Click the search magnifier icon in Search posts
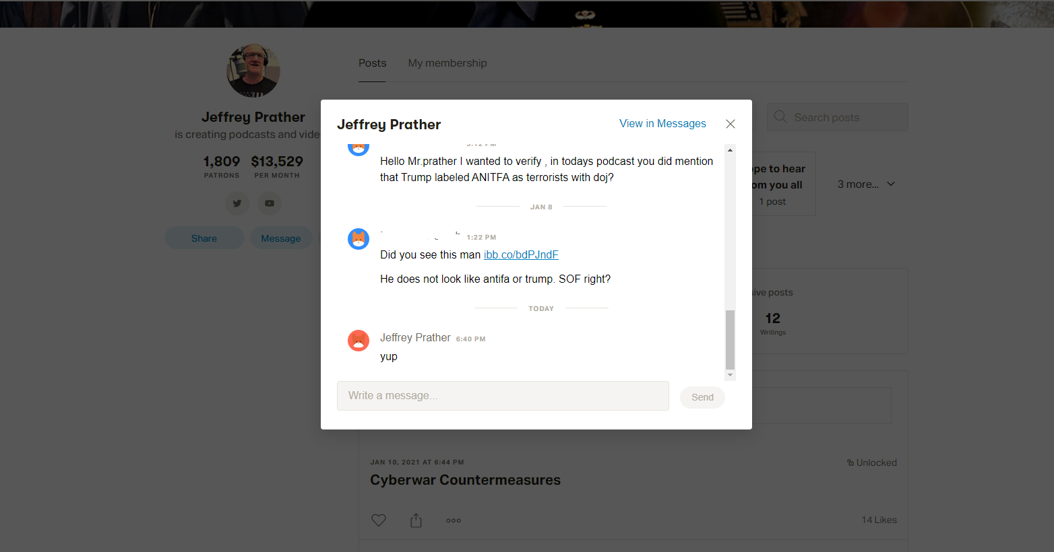Screen dimensions: 1054x552 780,117
